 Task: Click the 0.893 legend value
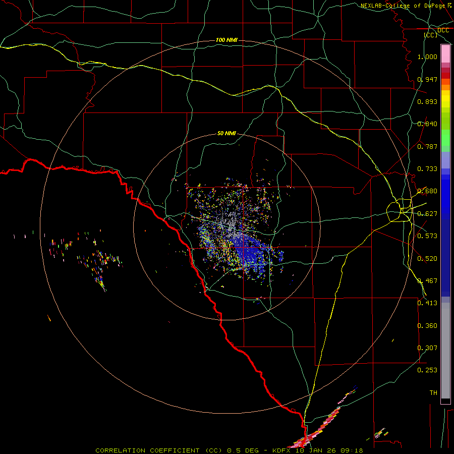427,101
